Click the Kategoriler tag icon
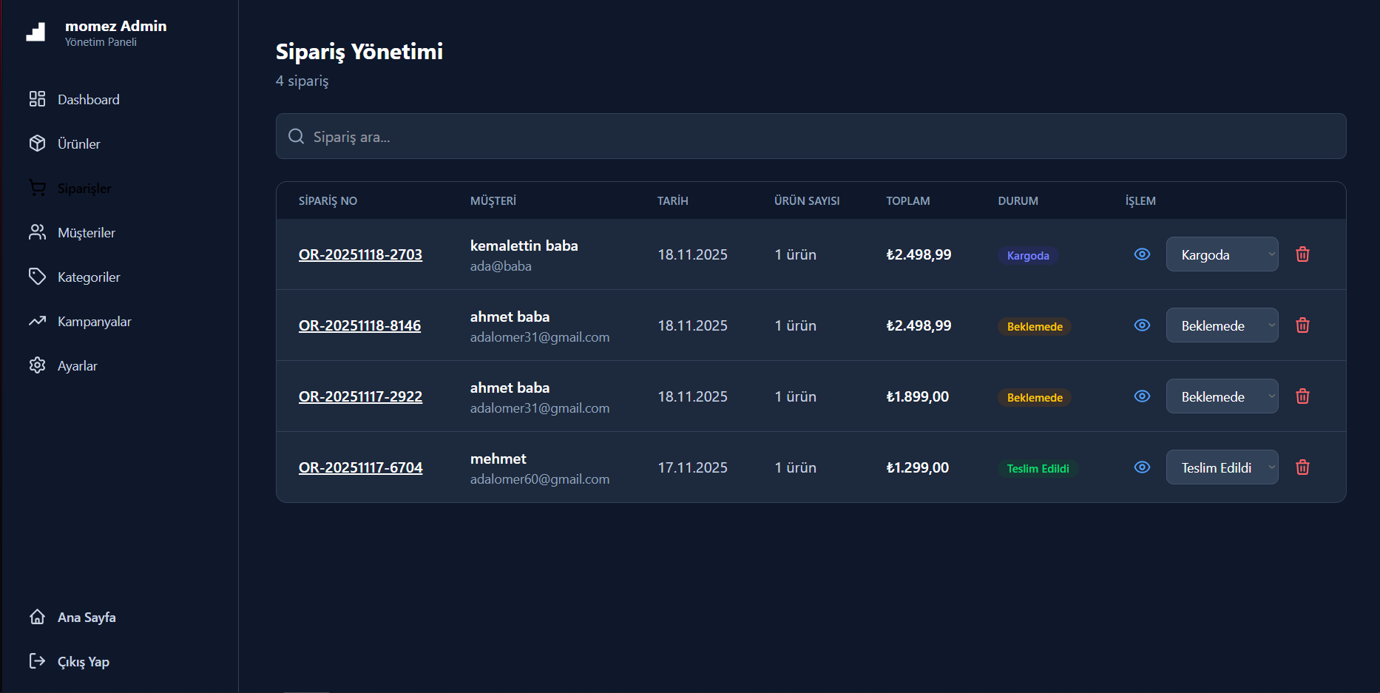 click(x=37, y=277)
